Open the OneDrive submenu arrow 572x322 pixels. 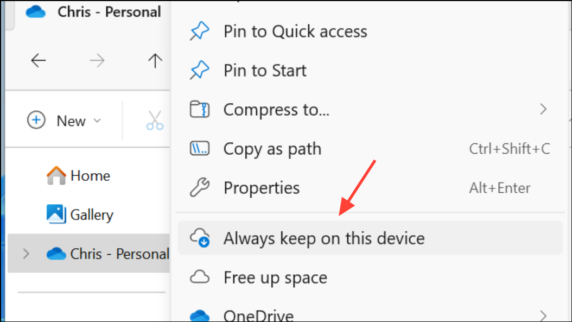tap(543, 314)
